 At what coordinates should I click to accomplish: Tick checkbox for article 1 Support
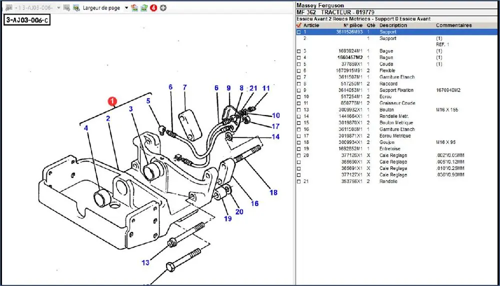pyautogui.click(x=299, y=32)
